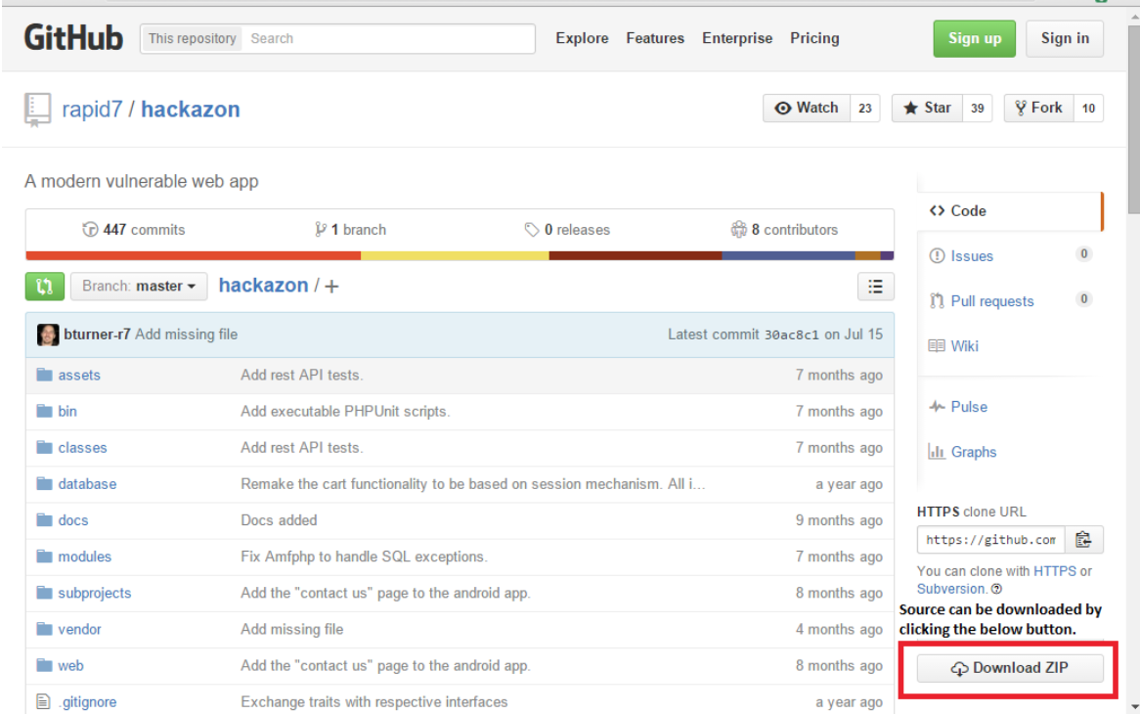Click the green Sign up button

974,38
